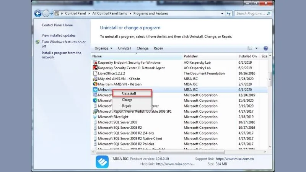Viewport: 306px width, 172px height.
Task: Click Microsoft SQL Server 2008 R2 (64-bit) icon
Action: tap(95, 133)
